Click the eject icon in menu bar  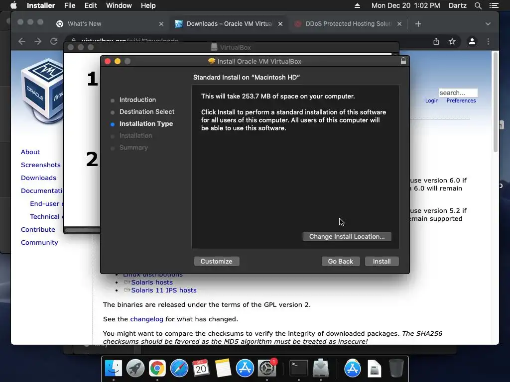[x=357, y=5]
